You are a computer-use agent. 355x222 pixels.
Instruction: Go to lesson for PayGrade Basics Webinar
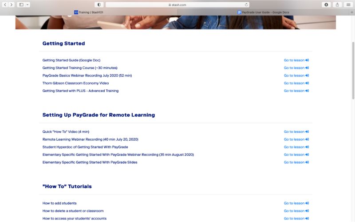tap(296, 75)
